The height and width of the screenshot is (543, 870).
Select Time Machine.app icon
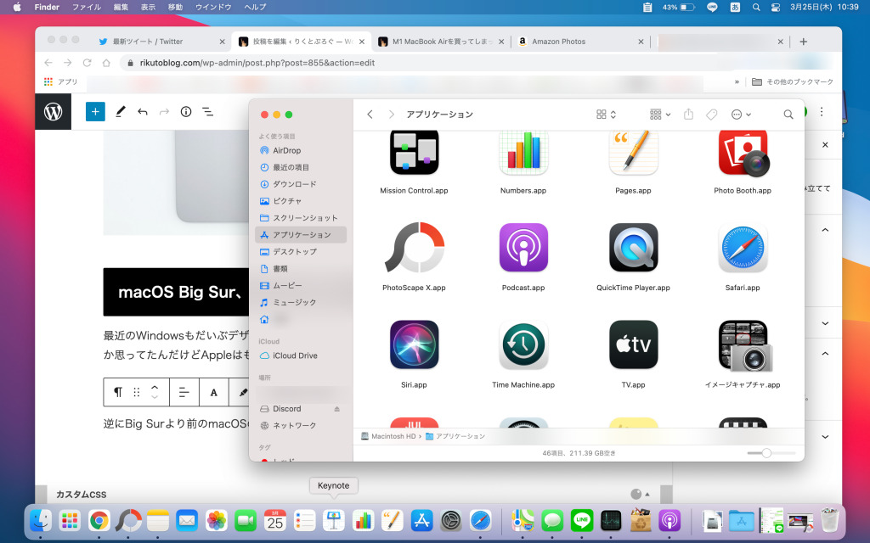(523, 344)
